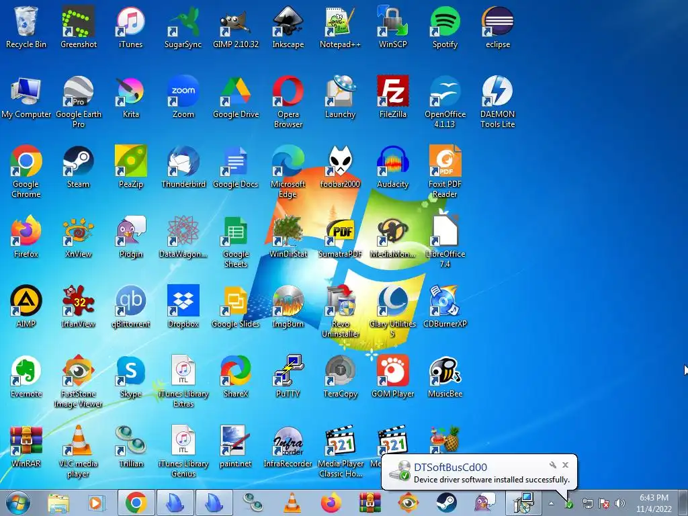
Task: Open IrfanView desktop shortcut
Action: 78,306
